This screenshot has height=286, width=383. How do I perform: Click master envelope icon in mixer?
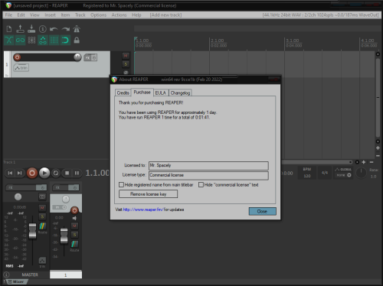(42, 260)
